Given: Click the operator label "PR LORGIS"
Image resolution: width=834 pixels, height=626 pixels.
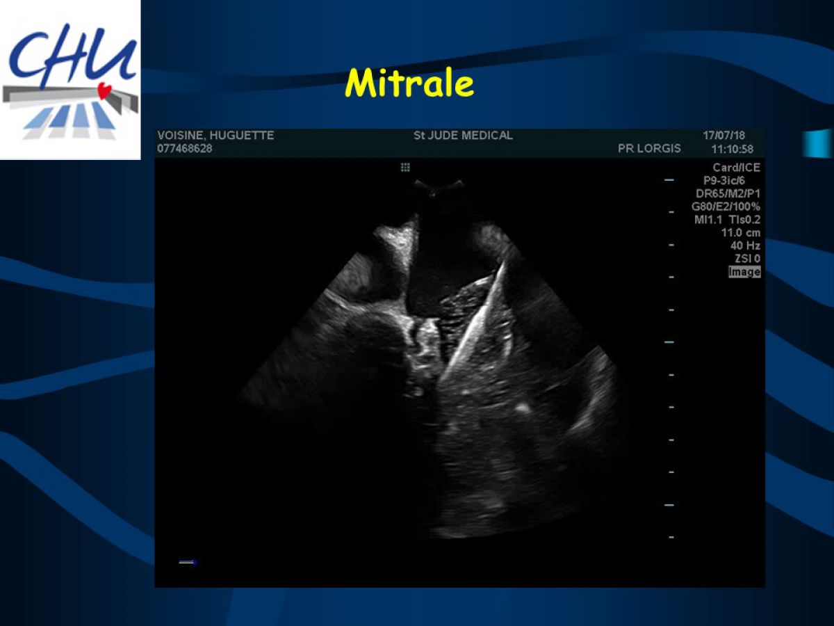Looking at the screenshot, I should pyautogui.click(x=649, y=148).
